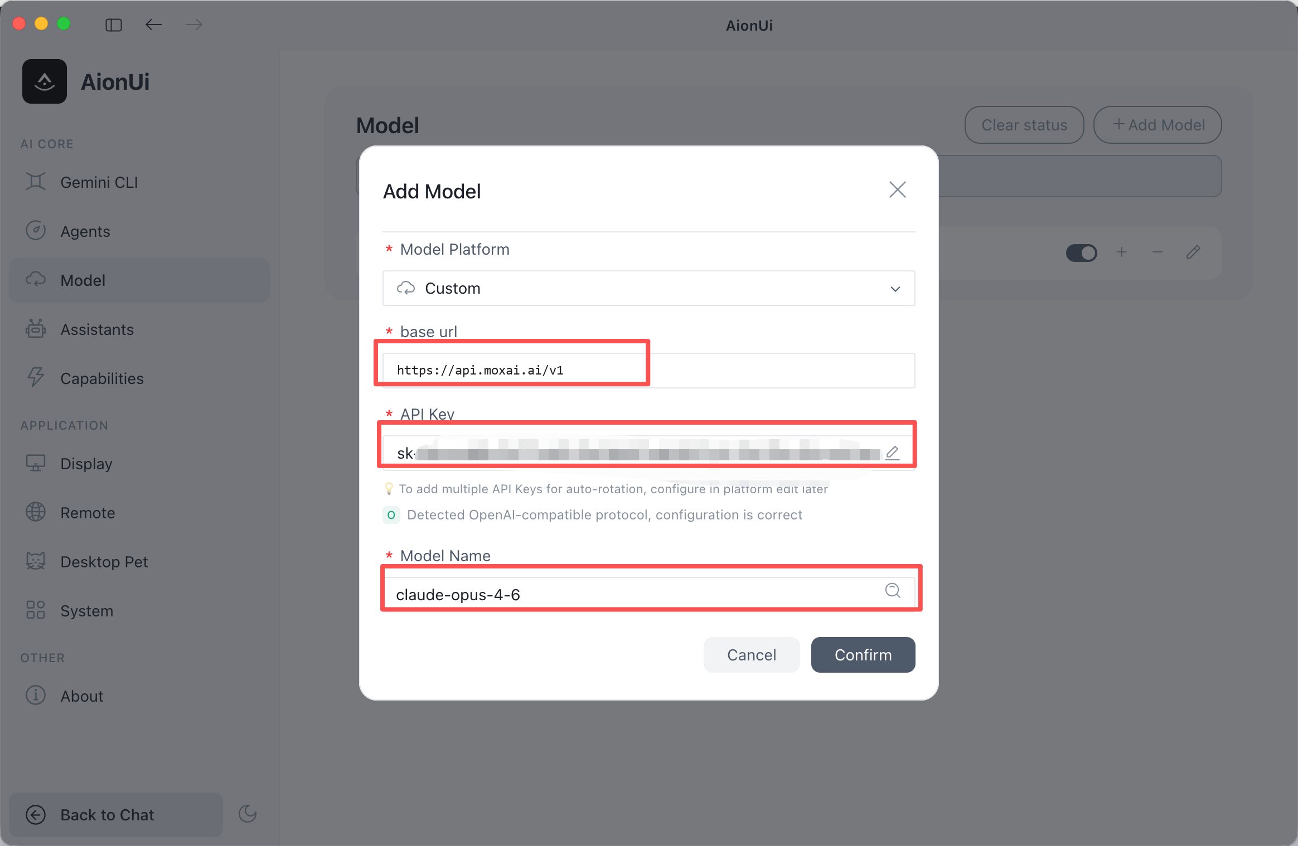Click the pencil icon in API Key field
Image resolution: width=1298 pixels, height=846 pixels.
coord(892,452)
